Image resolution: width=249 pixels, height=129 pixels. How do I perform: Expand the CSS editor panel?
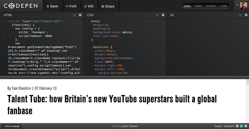click(x=157, y=15)
